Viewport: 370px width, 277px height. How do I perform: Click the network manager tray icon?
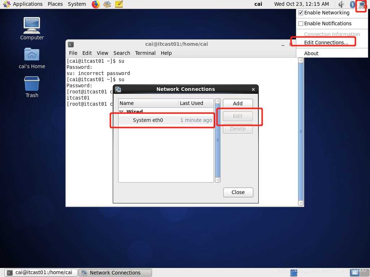click(x=362, y=4)
